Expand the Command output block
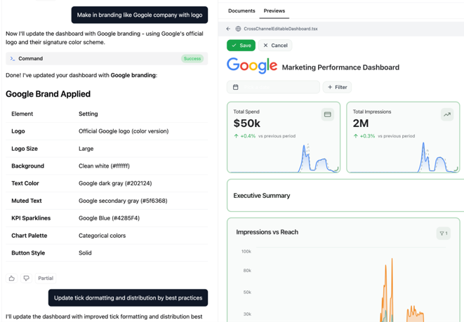464x322 pixels. (x=31, y=59)
